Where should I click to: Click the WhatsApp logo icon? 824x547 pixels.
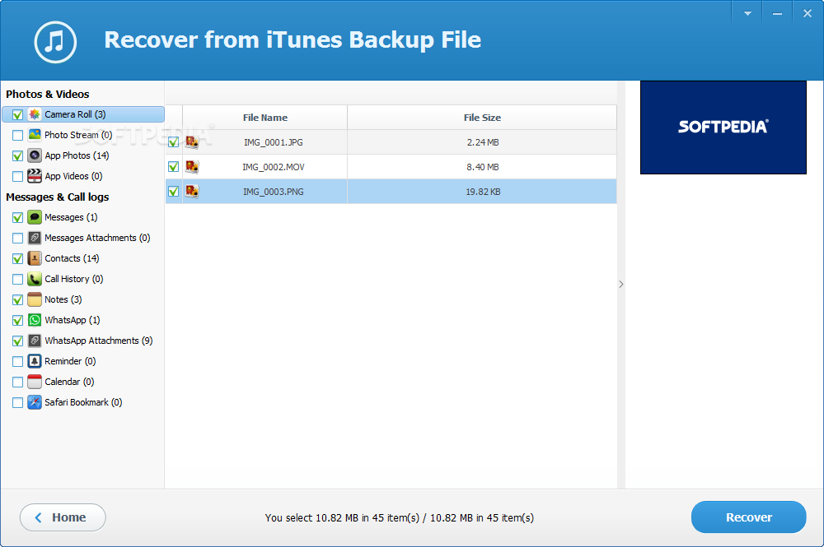point(35,320)
